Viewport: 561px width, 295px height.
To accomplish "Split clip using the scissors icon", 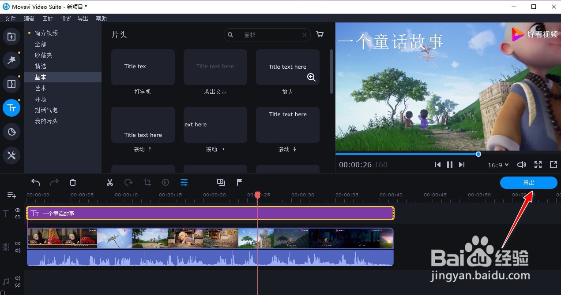I will click(x=110, y=182).
